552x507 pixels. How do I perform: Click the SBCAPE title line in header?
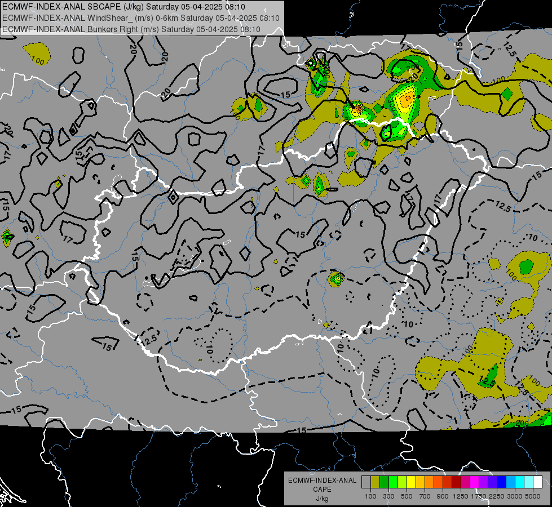point(123,7)
